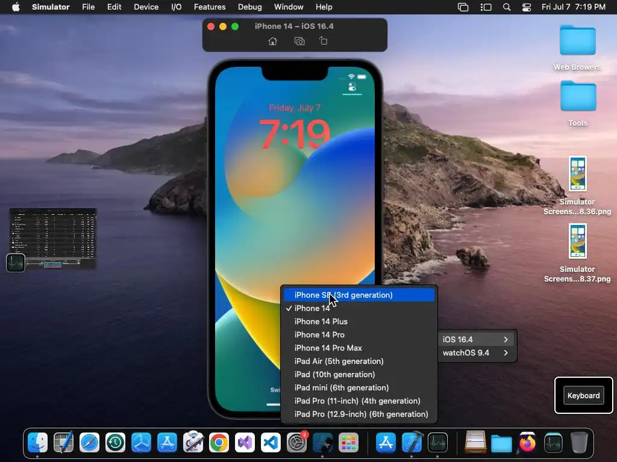Viewport: 617px width, 462px height.
Task: Launch Automator from the Dock
Action: coord(193,442)
